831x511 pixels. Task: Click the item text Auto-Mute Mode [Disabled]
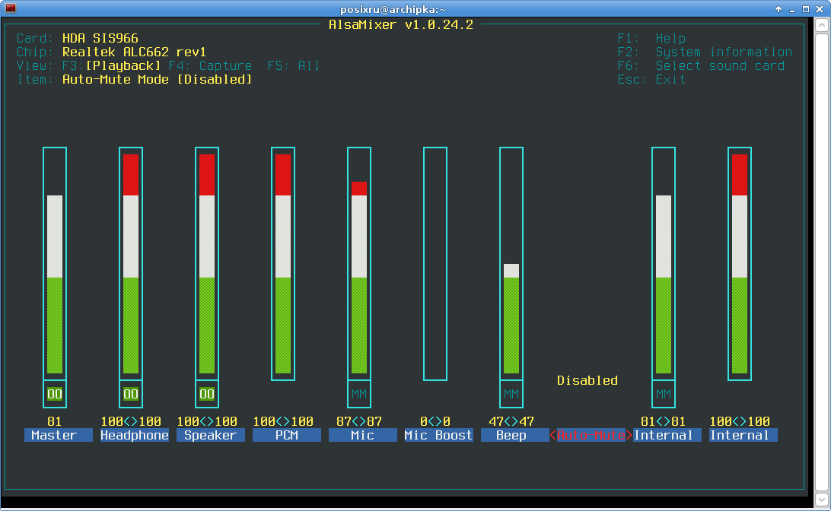coord(157,79)
